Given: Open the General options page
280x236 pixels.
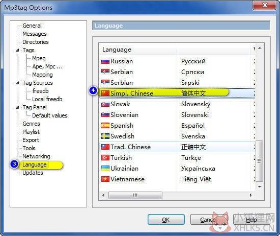Looking at the screenshot, I should pyautogui.click(x=32, y=26).
